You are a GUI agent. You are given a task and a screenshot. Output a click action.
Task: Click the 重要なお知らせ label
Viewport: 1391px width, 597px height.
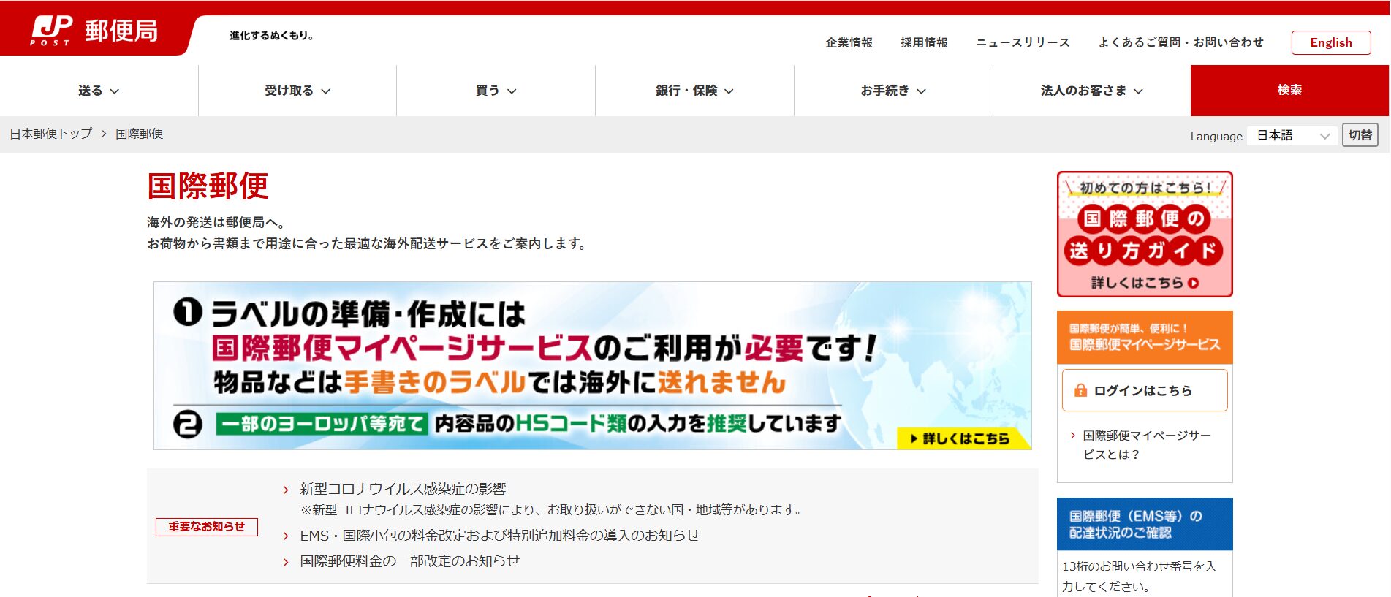[x=207, y=527]
